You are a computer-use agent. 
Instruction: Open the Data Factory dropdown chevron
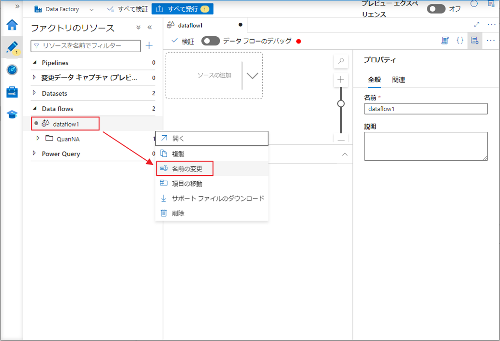(x=91, y=9)
